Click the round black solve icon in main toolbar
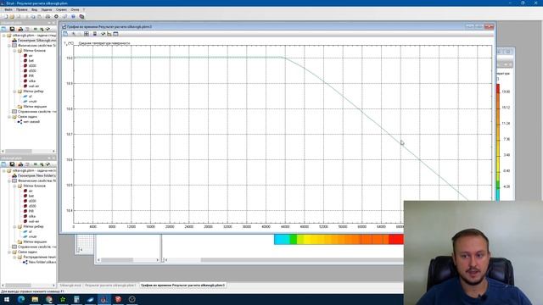Viewport: 543px width, 305px height. pos(56,16)
